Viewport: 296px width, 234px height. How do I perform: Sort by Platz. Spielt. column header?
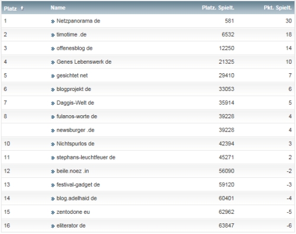coord(218,8)
